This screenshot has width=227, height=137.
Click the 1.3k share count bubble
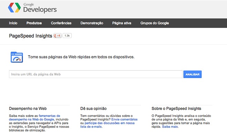click(x=67, y=36)
